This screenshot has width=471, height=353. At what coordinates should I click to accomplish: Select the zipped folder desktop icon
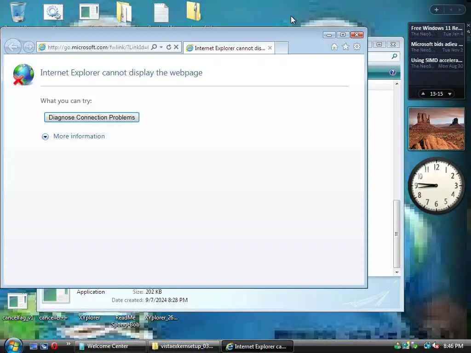click(194, 11)
